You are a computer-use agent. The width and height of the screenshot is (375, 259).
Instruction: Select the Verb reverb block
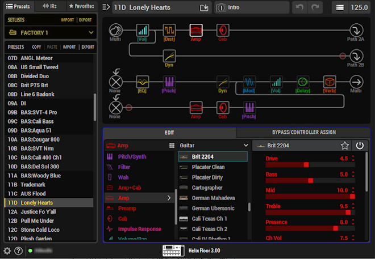(x=330, y=82)
